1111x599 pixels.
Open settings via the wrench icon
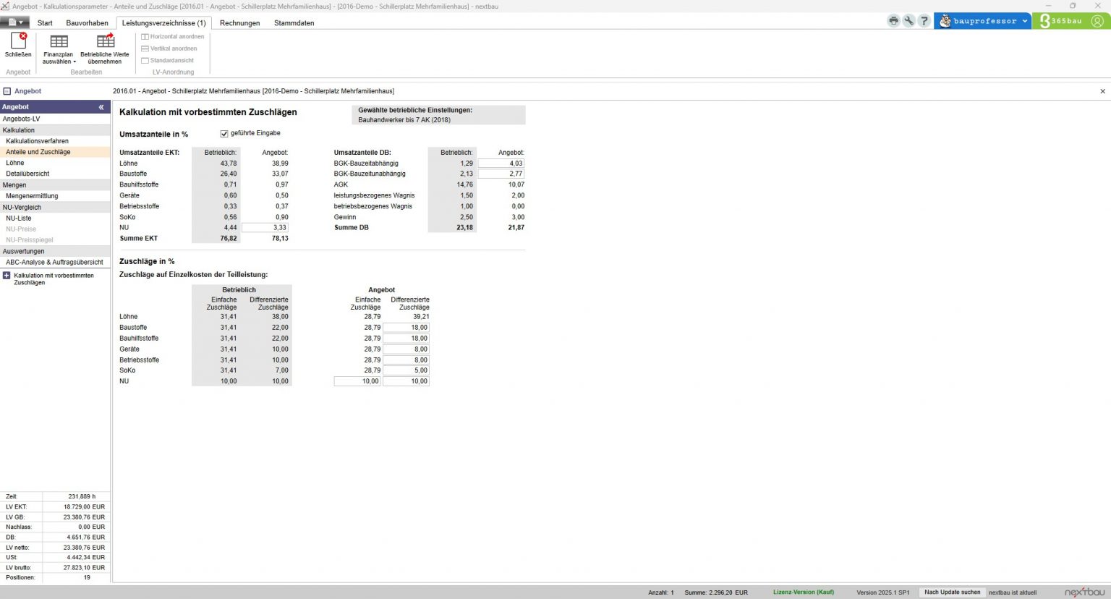[908, 21]
